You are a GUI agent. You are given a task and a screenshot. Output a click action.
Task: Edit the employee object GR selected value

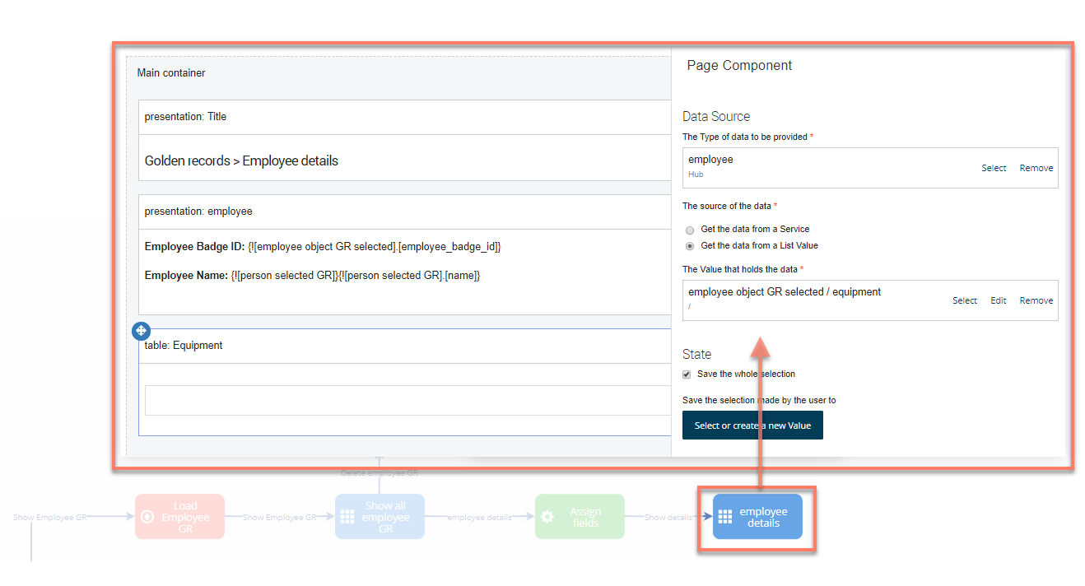coord(998,300)
